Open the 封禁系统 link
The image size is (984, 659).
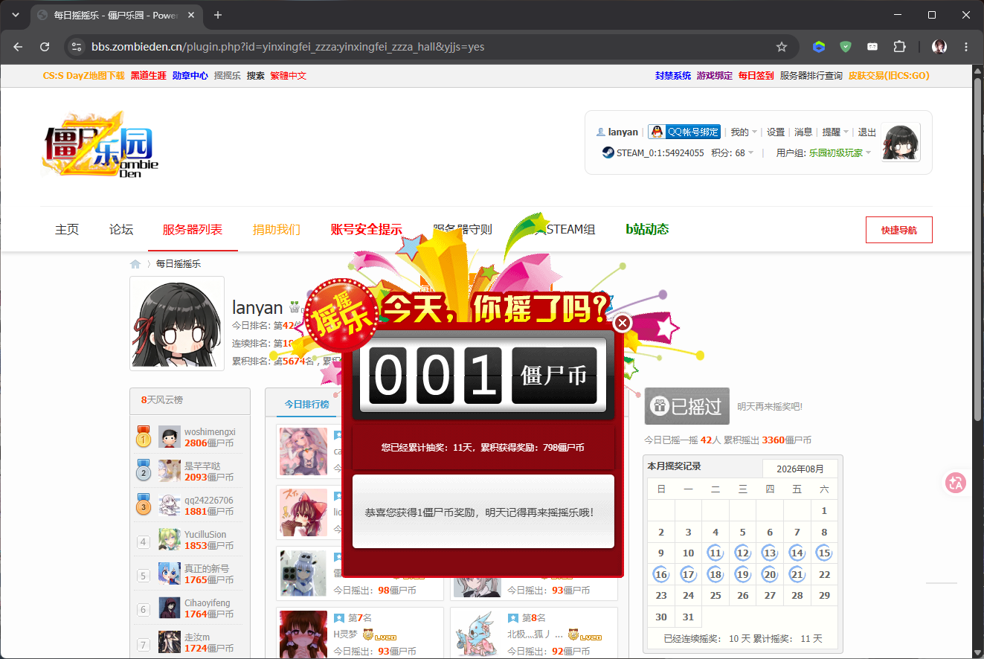(x=673, y=76)
